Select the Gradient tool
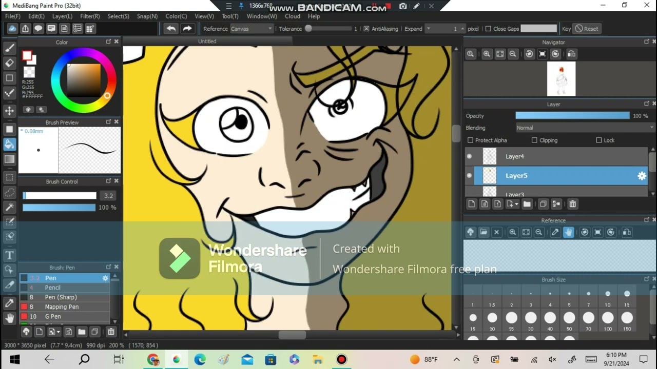The width and height of the screenshot is (657, 369). (9, 159)
